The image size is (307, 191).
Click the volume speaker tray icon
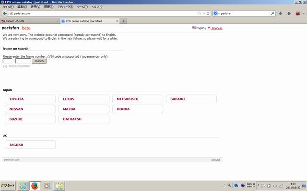(x=275, y=186)
